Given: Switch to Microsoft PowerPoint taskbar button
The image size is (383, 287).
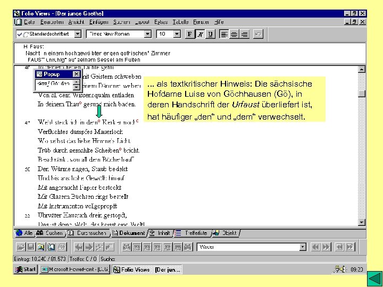Looking at the screenshot, I should pyautogui.click(x=75, y=269).
